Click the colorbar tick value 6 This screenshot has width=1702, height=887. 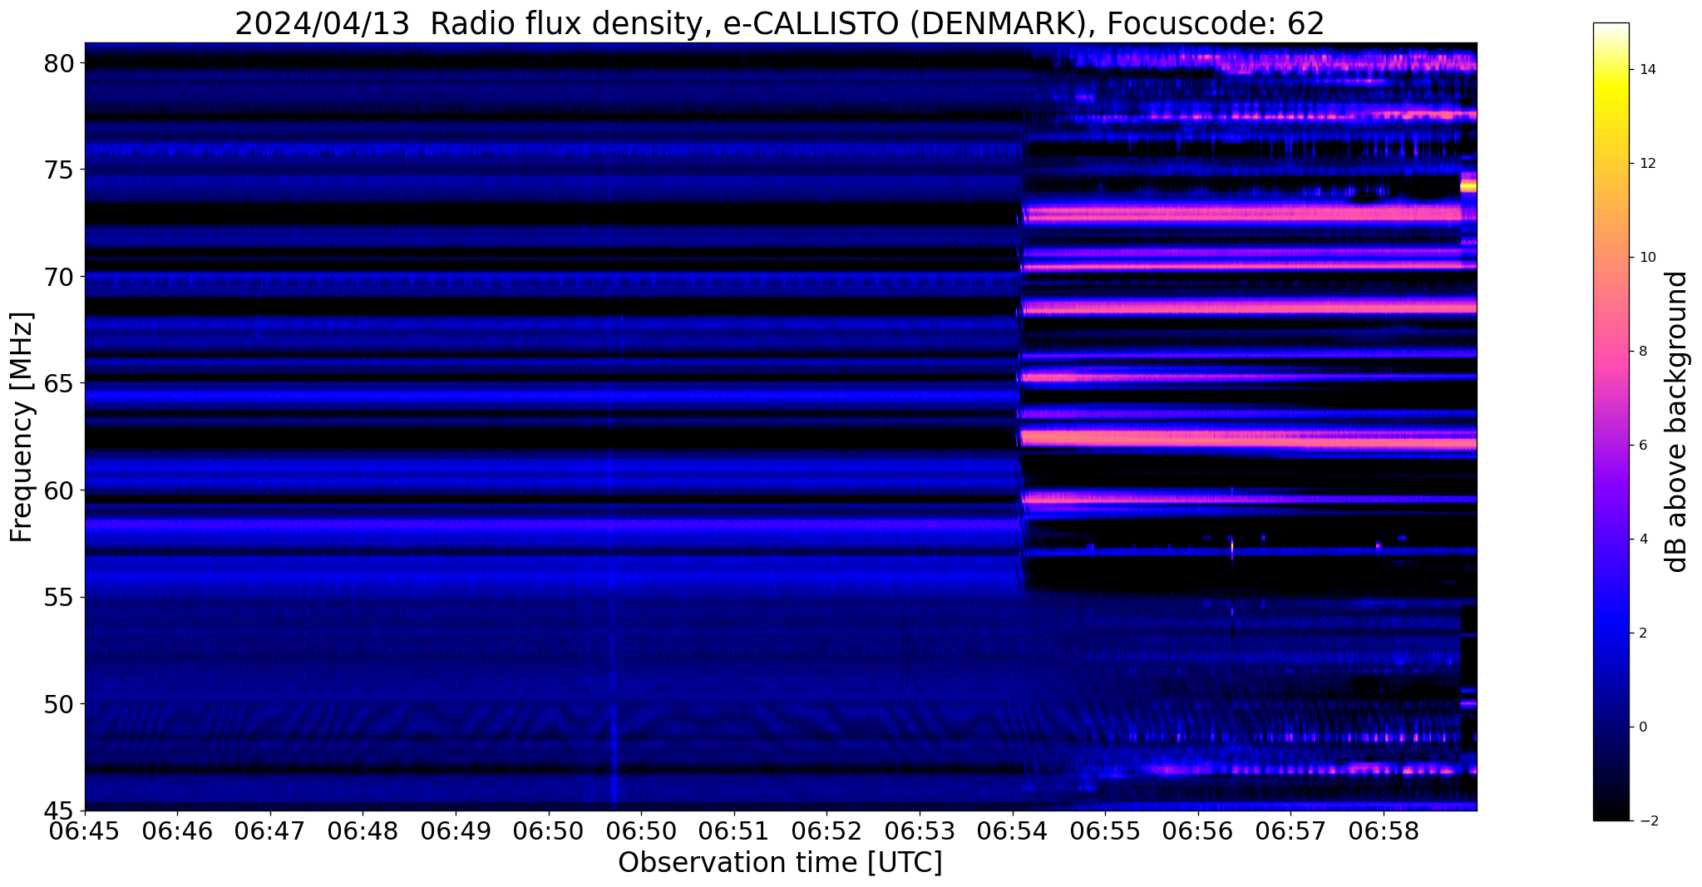[1643, 446]
